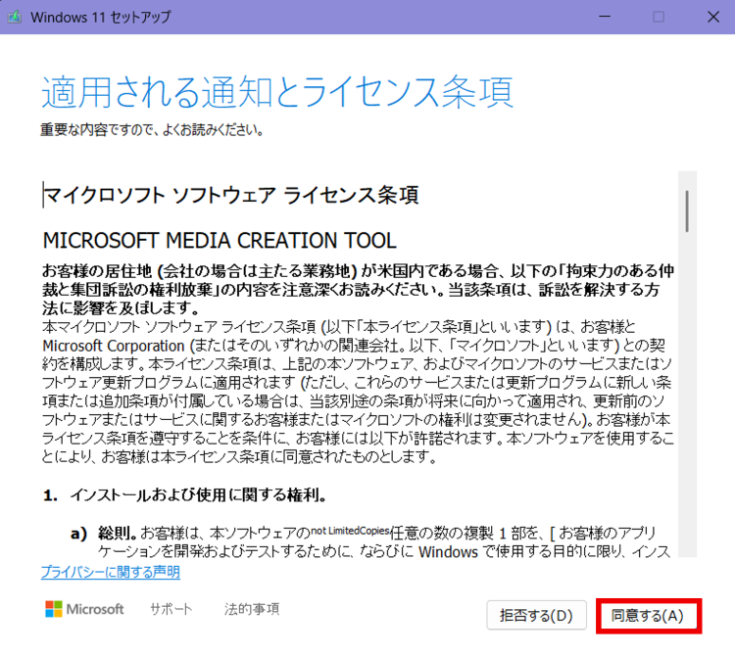Open the 法的事項 legal link
735x655 pixels.
(x=252, y=609)
